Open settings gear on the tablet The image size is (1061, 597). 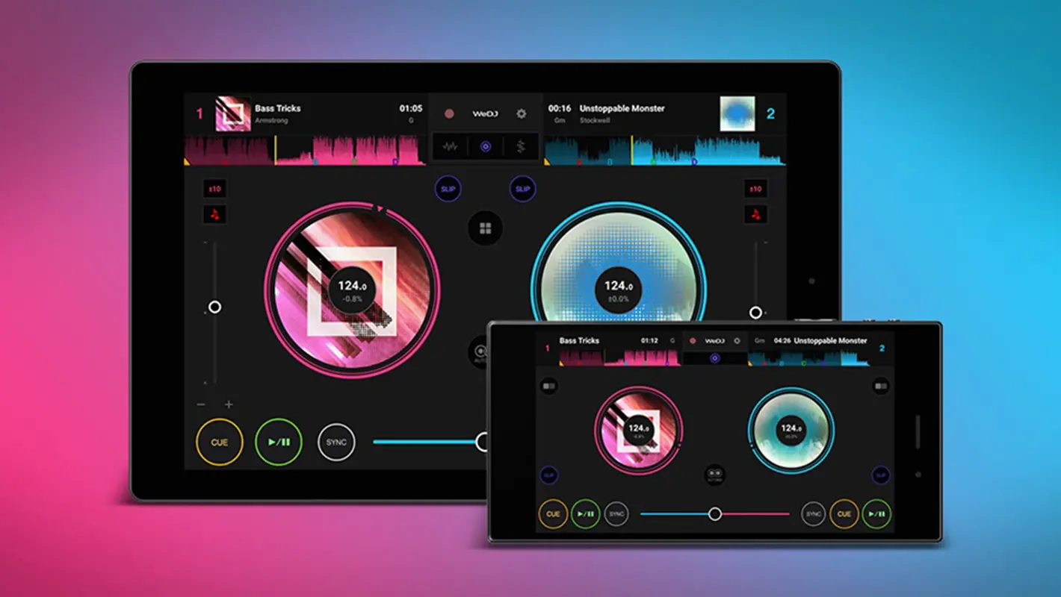522,114
